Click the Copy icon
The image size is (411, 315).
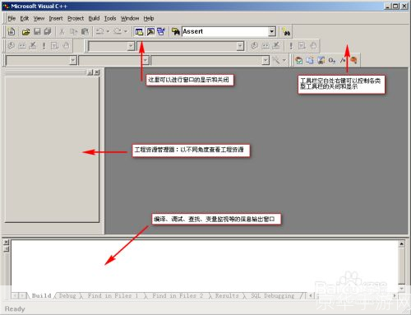click(73, 32)
